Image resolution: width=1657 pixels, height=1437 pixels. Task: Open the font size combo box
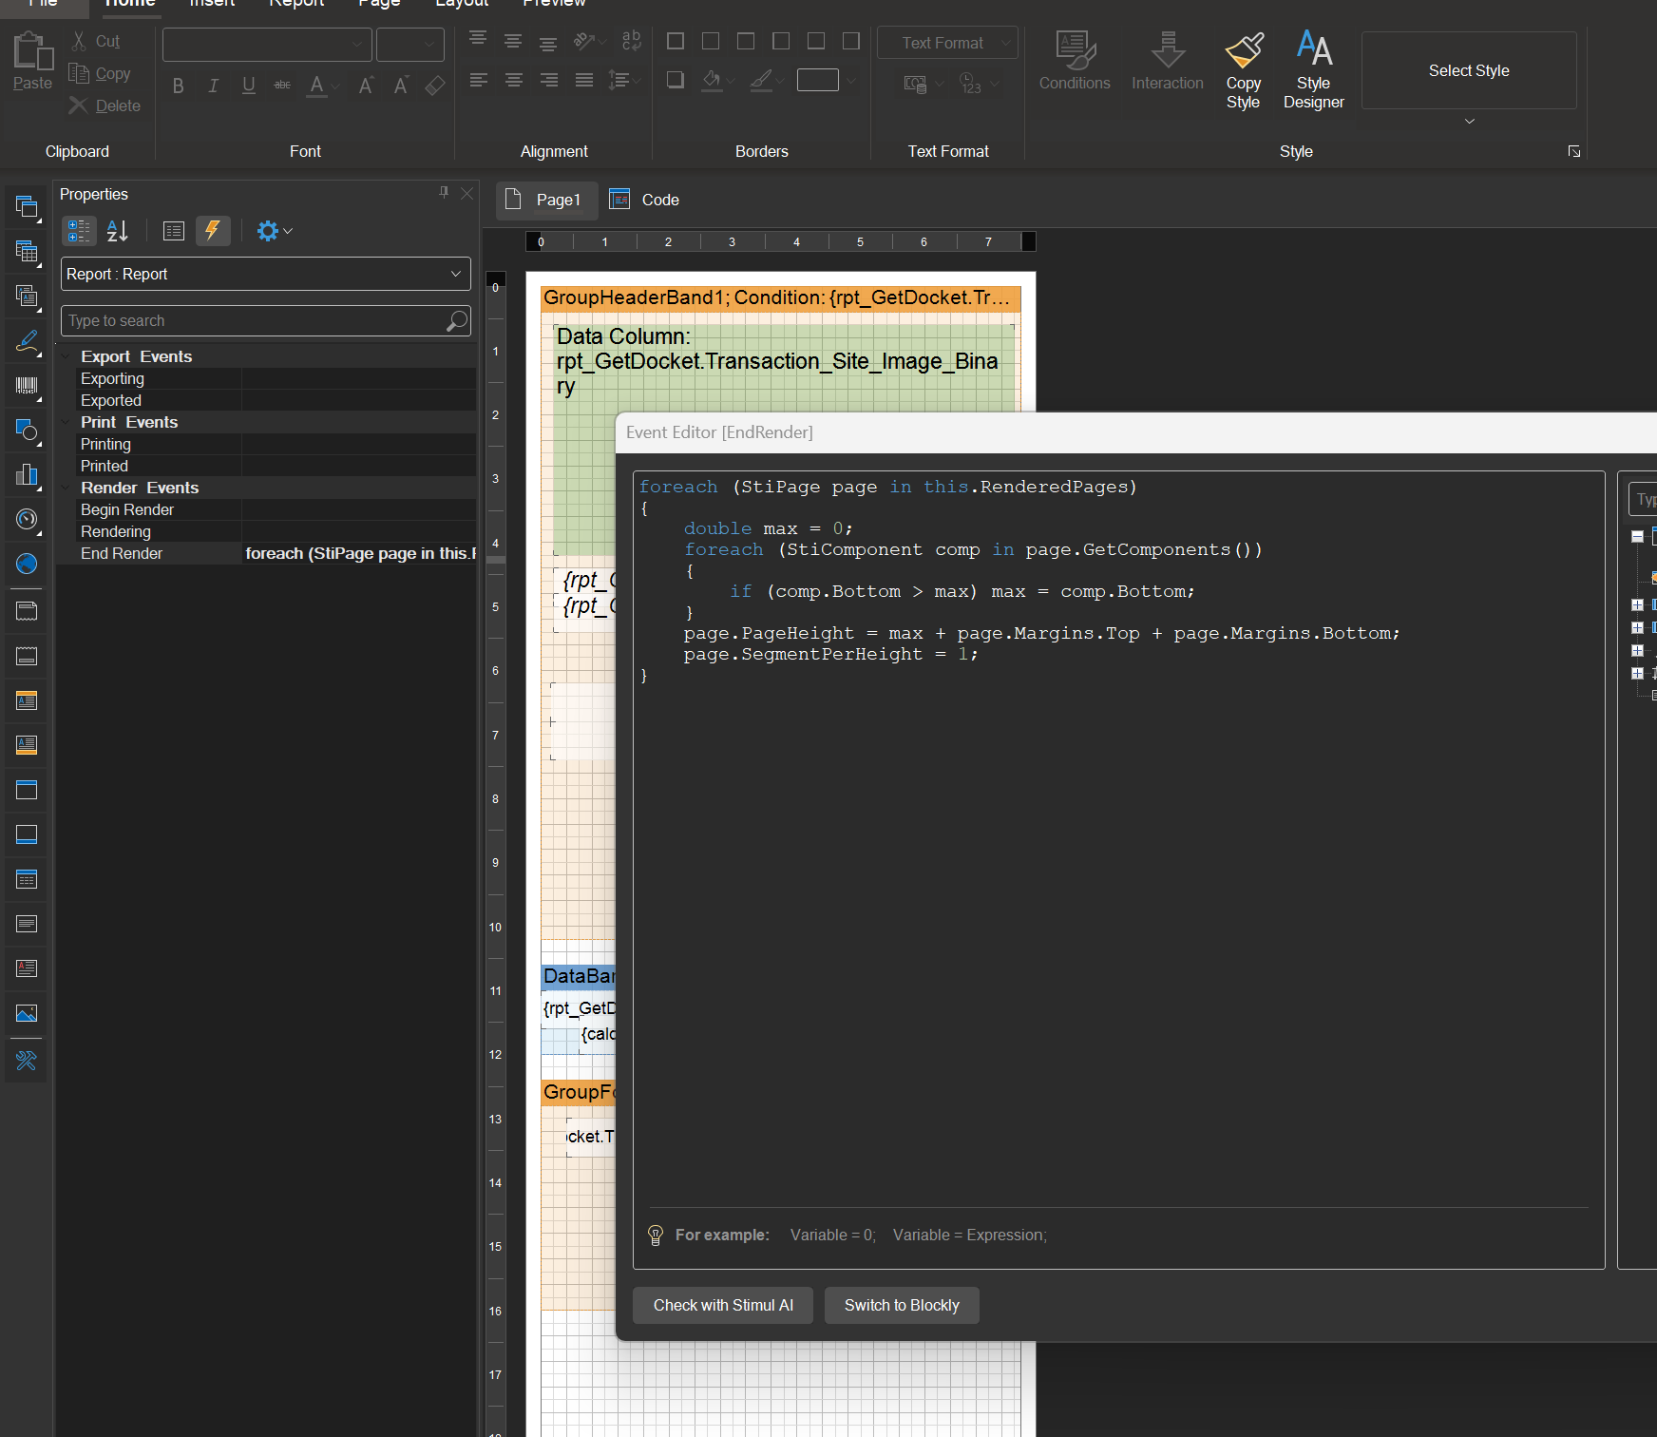[x=410, y=44]
